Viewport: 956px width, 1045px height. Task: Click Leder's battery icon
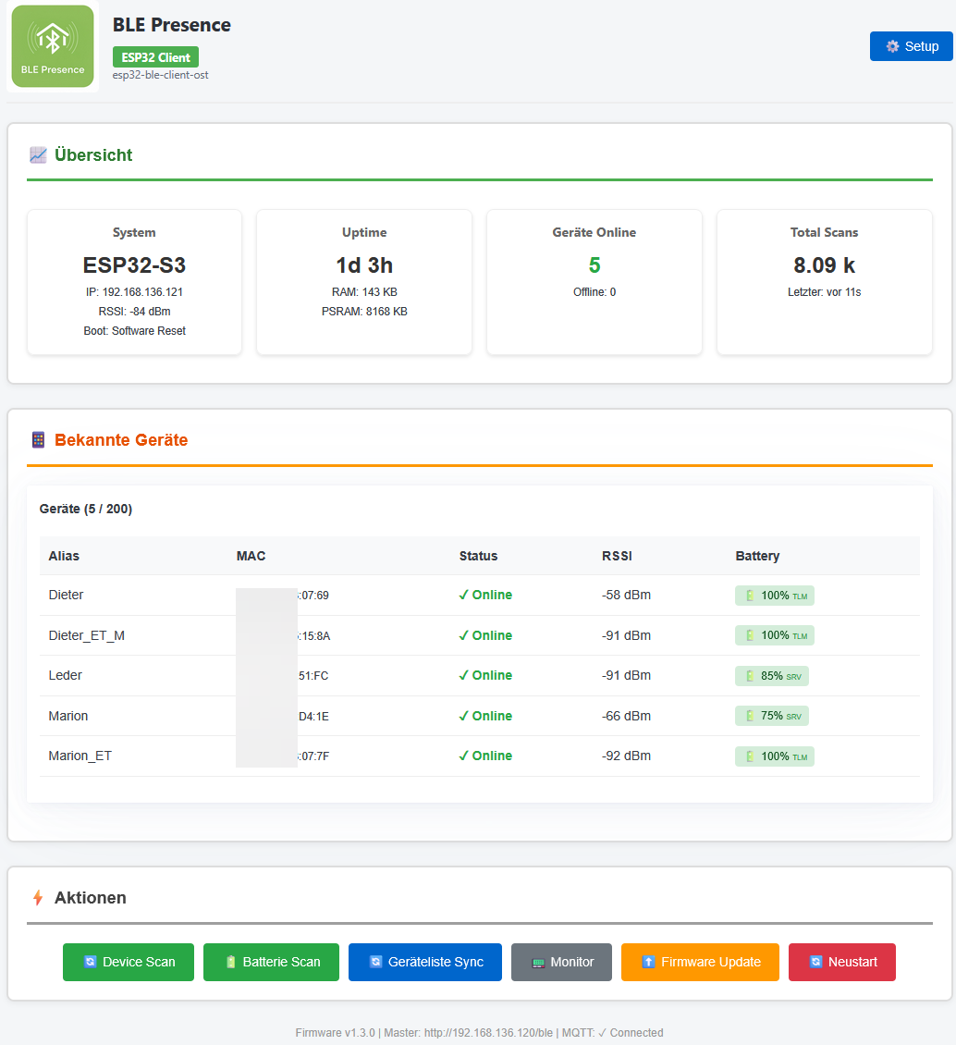tap(750, 676)
